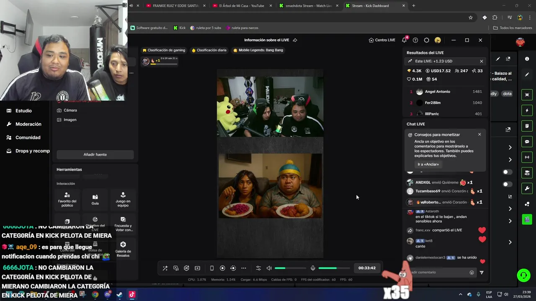Image resolution: width=536 pixels, height=301 pixels.
Task: Open the AI tools hexagon icon
Action: point(187,268)
